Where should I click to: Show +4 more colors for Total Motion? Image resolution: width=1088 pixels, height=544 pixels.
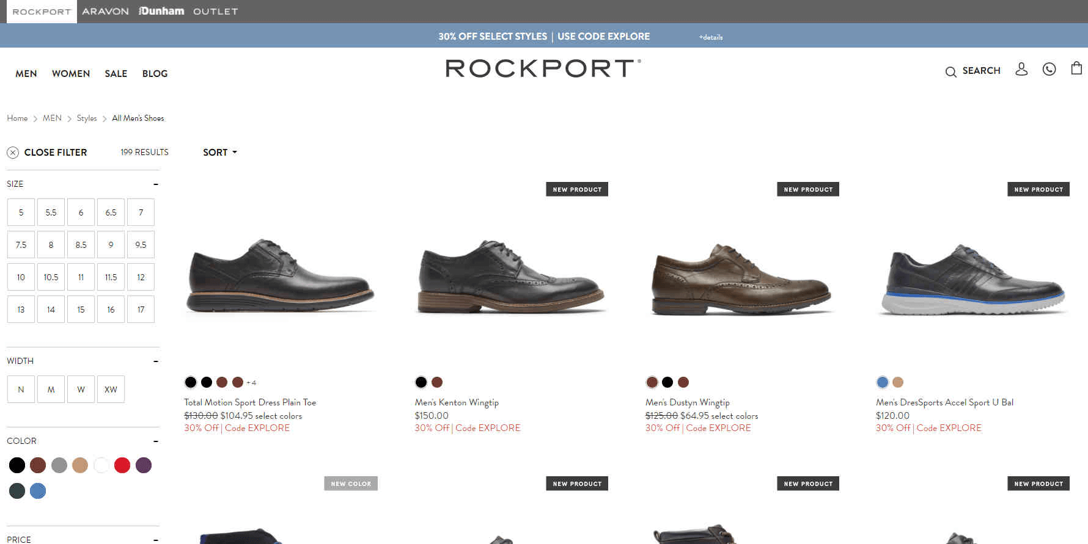(251, 383)
